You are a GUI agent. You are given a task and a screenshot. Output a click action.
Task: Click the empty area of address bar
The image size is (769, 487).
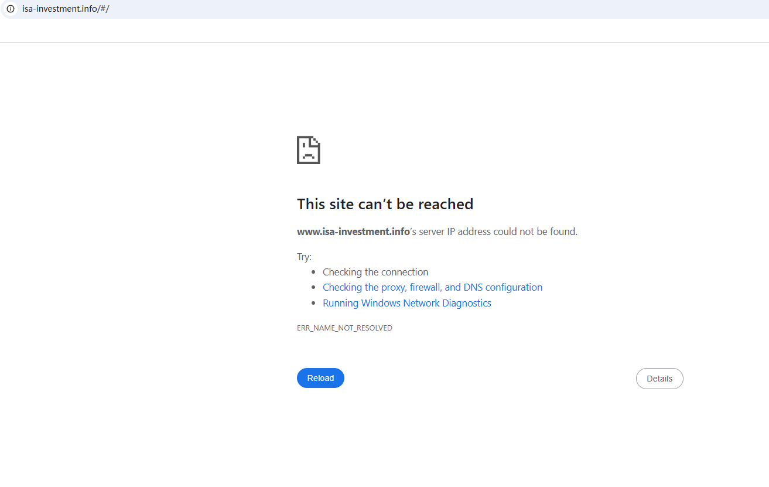tap(410, 9)
